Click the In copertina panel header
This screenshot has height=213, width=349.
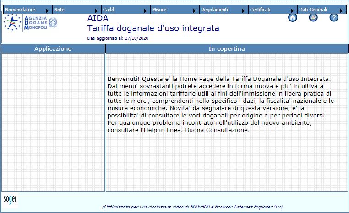pyautogui.click(x=227, y=48)
